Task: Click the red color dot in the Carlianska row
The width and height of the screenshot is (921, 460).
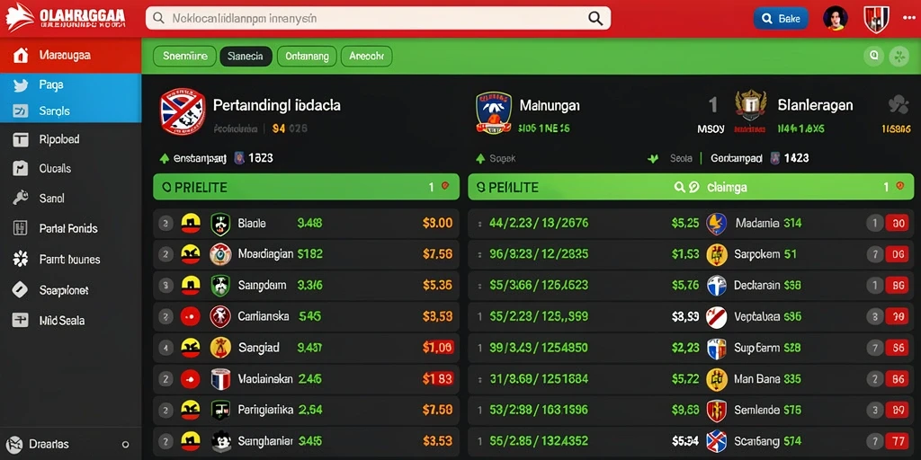Action: coord(191,317)
